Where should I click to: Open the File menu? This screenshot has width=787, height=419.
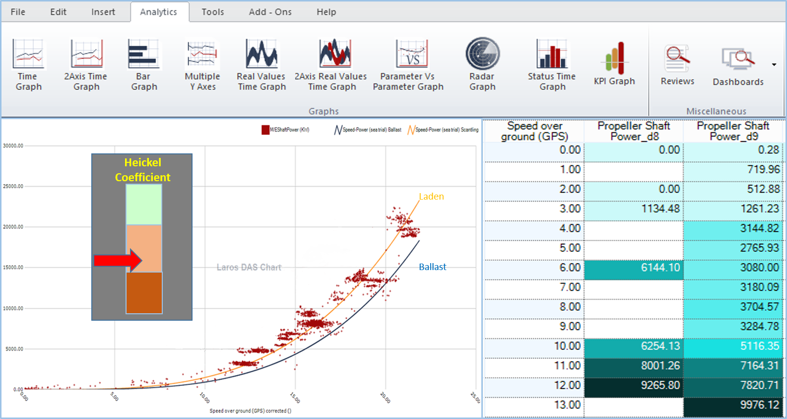click(18, 12)
